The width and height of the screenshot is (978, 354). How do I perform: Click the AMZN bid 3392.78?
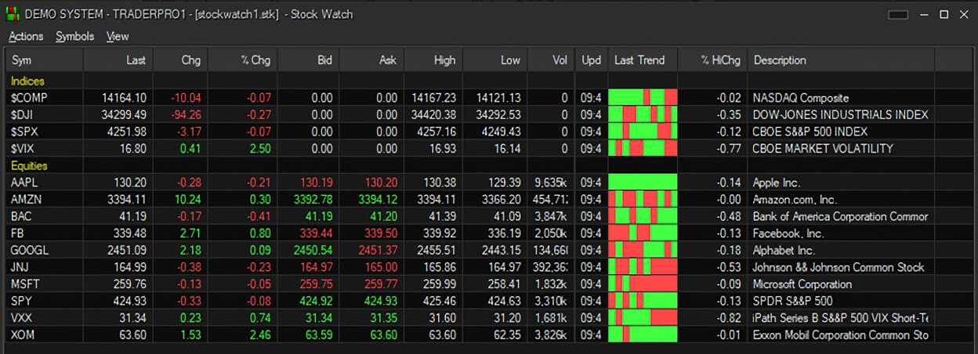tap(313, 200)
